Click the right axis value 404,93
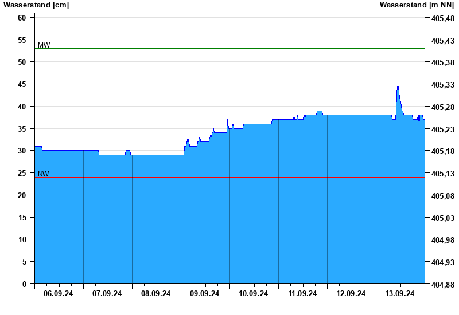Screen dimensions: 459x315 click(x=443, y=262)
